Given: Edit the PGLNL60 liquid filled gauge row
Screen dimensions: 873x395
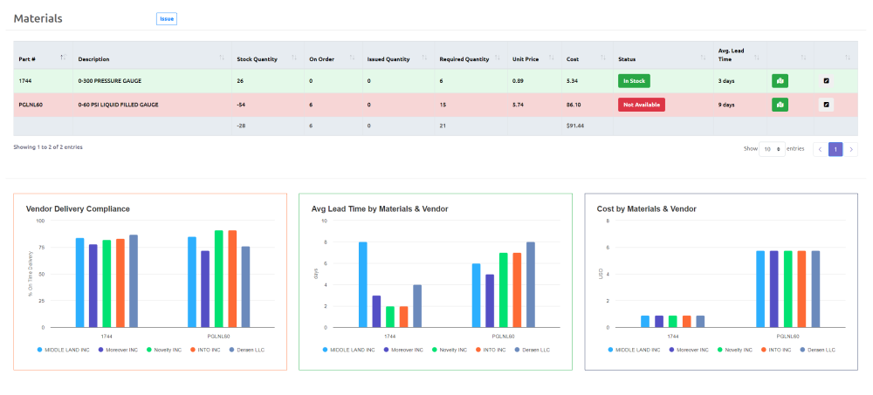Looking at the screenshot, I should [826, 104].
